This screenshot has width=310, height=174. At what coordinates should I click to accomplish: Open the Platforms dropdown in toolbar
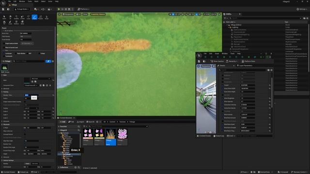[83, 9]
